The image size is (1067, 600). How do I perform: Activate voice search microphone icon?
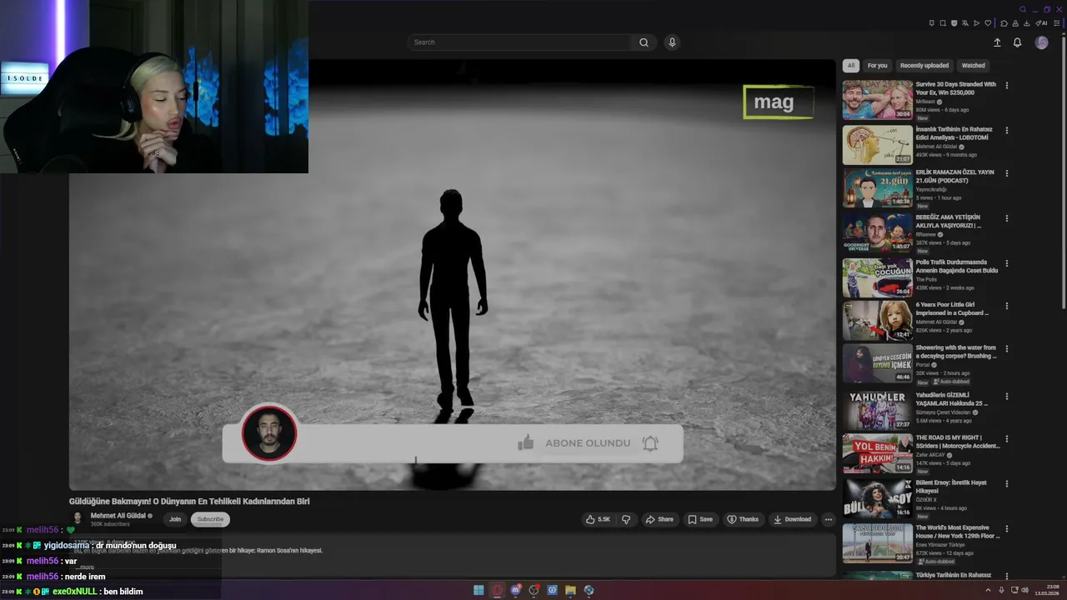(x=672, y=42)
